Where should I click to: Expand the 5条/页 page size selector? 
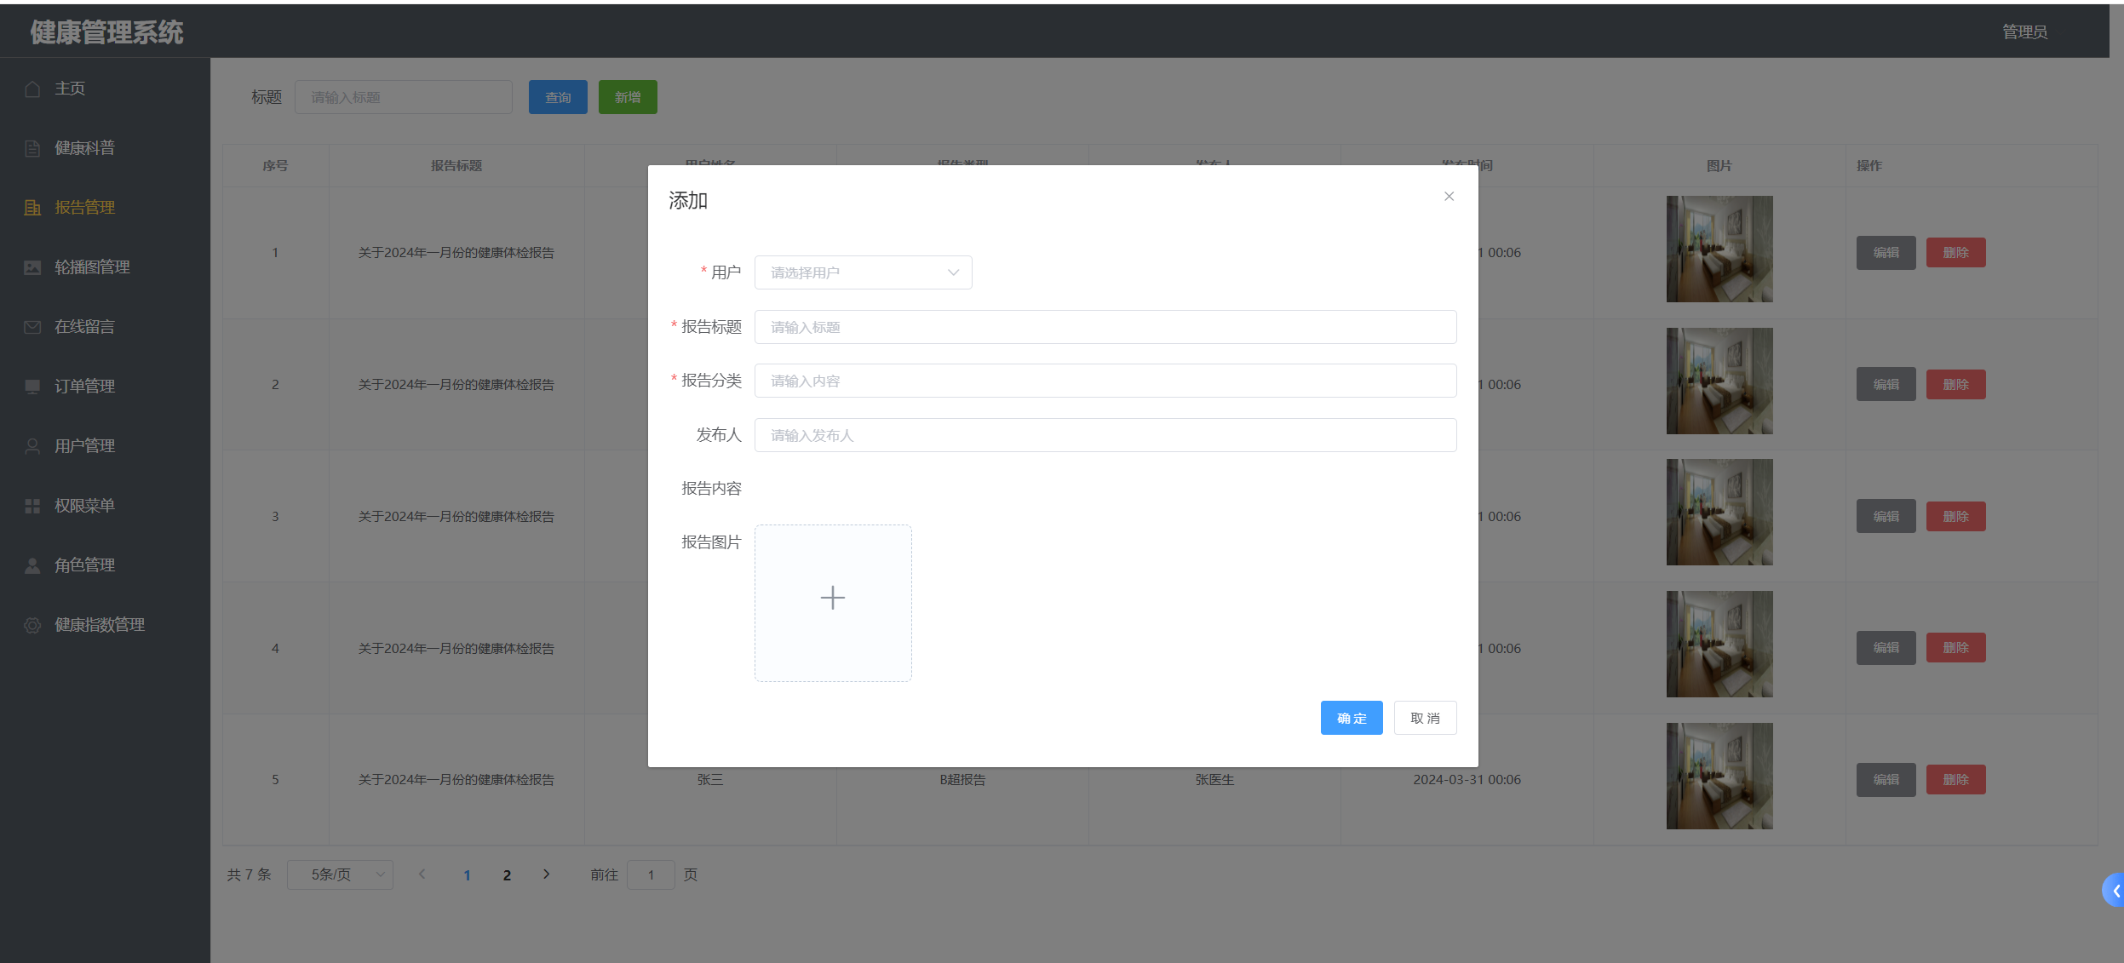[340, 874]
